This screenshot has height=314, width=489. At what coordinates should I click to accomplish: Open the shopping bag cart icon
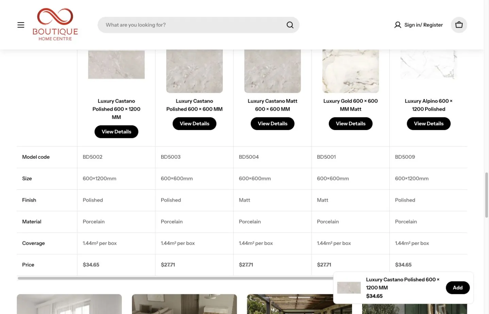[x=459, y=25]
